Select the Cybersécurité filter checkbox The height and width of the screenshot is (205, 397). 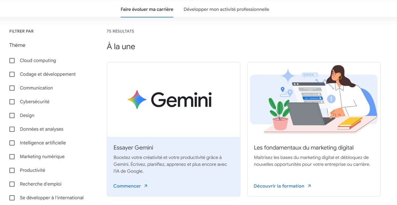coord(12,102)
